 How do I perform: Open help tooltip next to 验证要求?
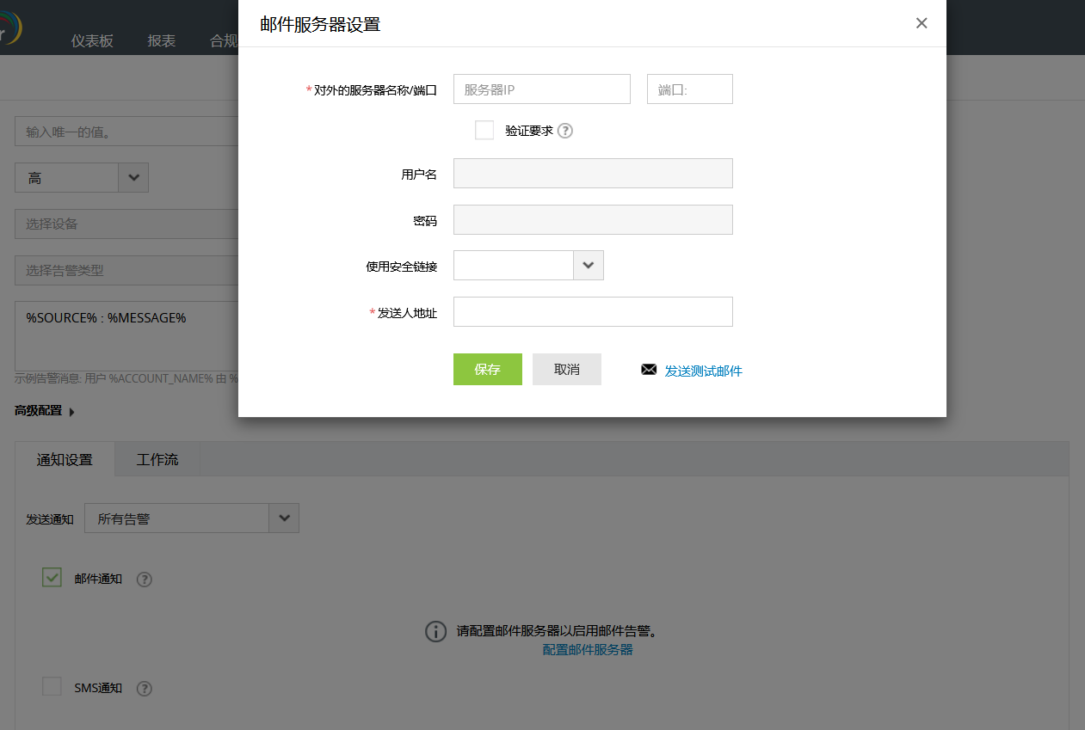565,130
